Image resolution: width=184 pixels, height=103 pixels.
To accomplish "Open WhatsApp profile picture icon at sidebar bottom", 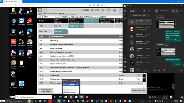I will tap(125, 70).
